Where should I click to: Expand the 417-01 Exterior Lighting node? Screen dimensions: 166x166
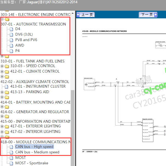tap(2, 127)
